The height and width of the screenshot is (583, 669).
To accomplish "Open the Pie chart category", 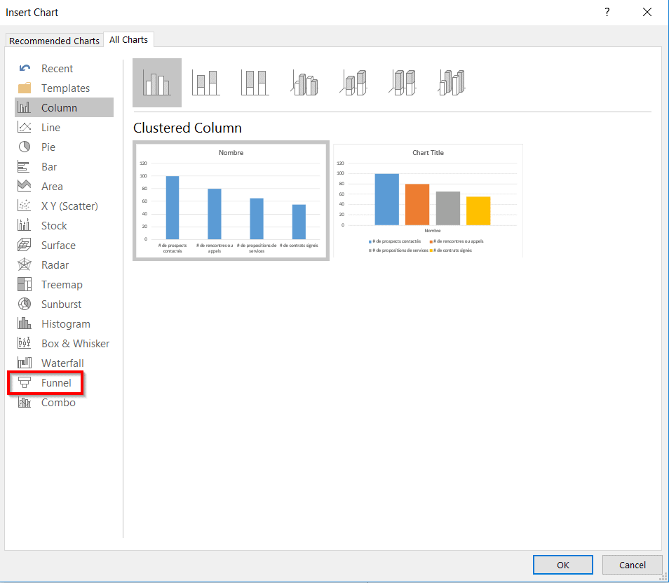I will 48,147.
